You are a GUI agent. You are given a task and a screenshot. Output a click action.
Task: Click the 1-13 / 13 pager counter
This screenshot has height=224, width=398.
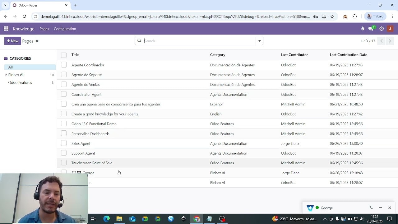[368, 41]
